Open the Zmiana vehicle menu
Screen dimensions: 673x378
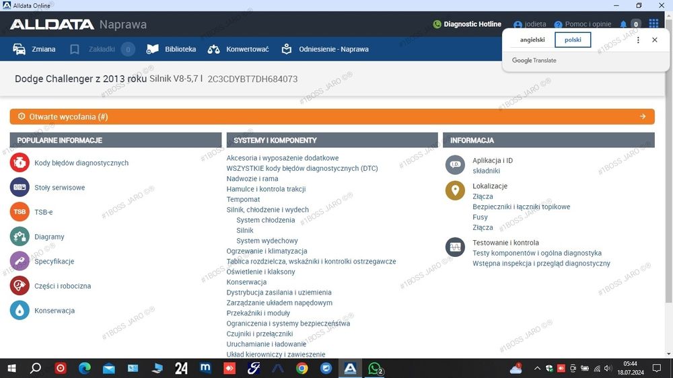point(34,49)
